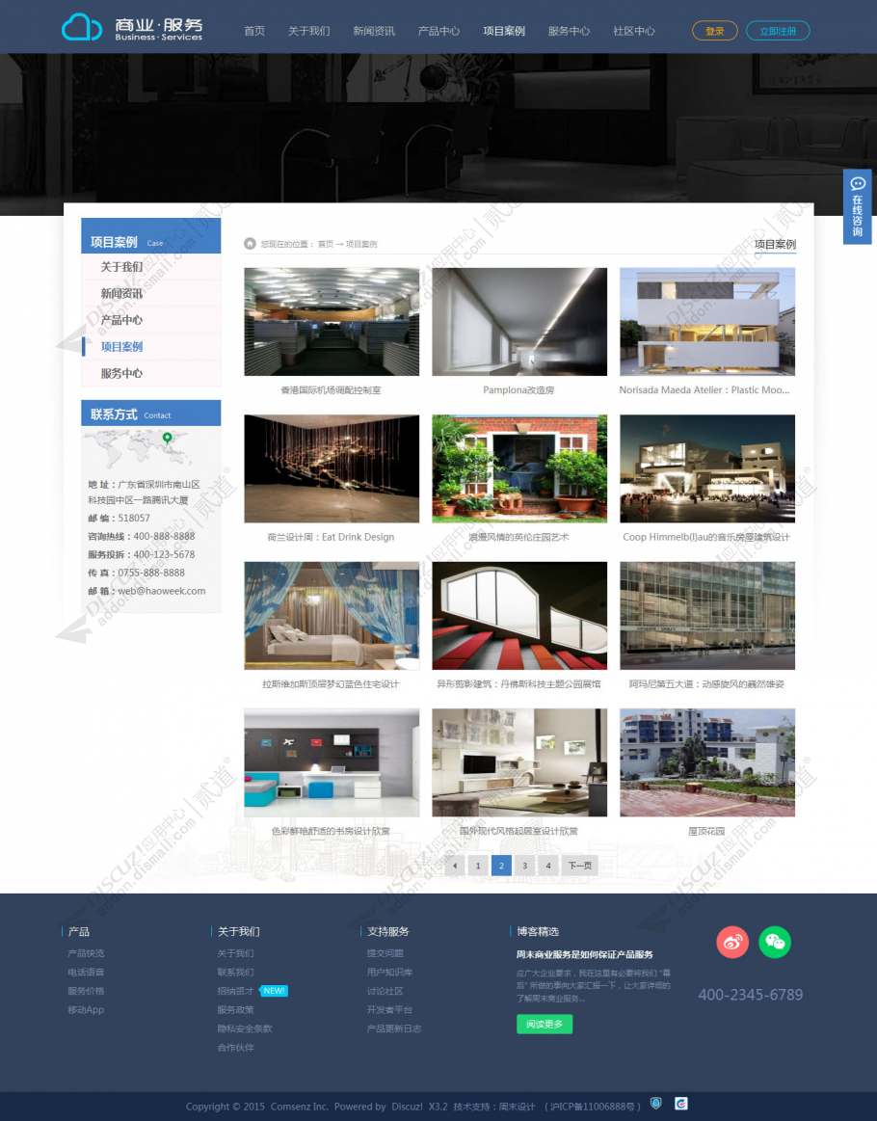
Task: Open 产品中心 in the top navigation
Action: click(x=438, y=31)
